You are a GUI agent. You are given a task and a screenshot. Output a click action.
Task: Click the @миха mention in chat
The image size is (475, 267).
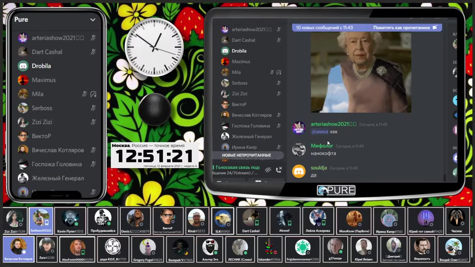pyautogui.click(x=320, y=132)
